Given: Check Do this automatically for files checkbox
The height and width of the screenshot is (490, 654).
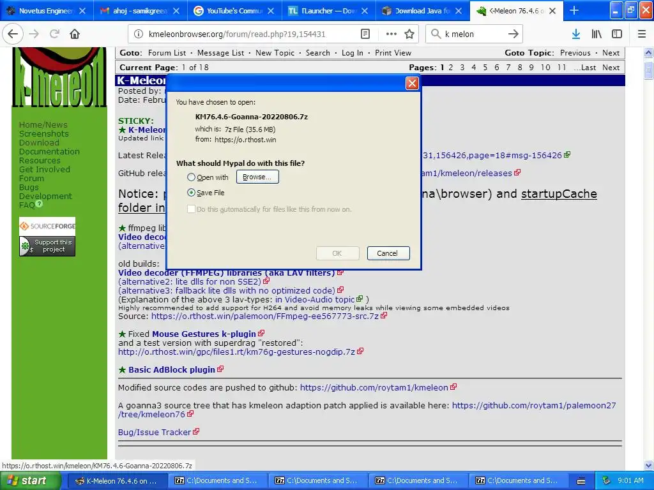Looking at the screenshot, I should tap(191, 209).
